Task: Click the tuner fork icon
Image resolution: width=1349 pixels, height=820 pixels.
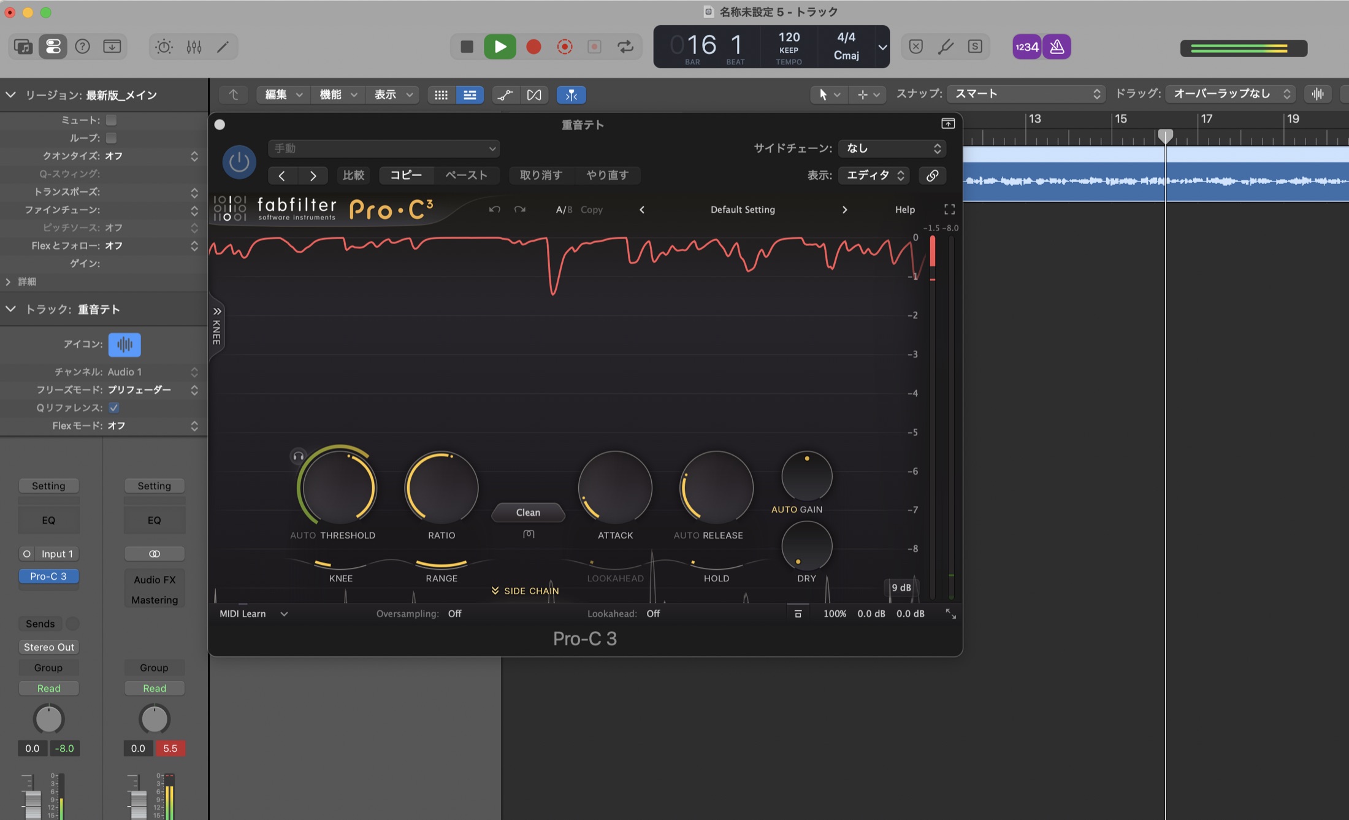Action: coord(946,47)
